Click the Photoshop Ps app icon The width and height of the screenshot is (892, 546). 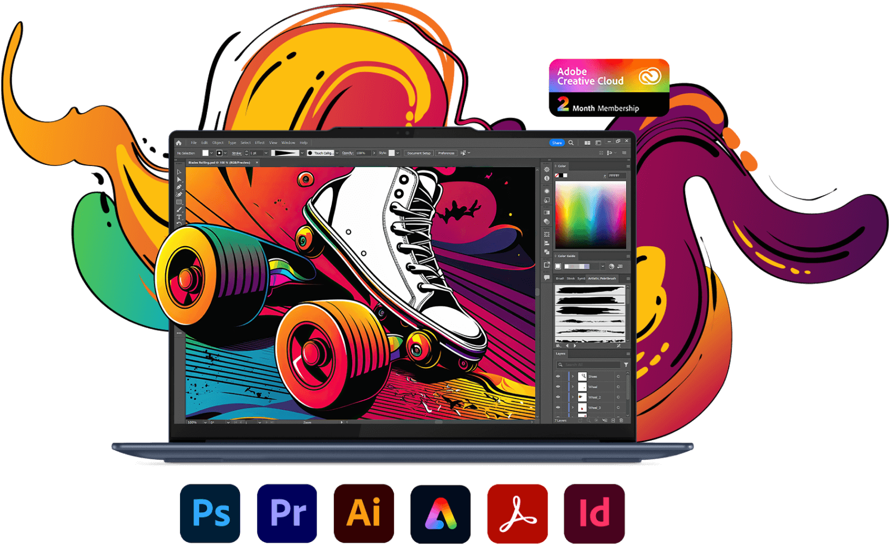tap(210, 513)
